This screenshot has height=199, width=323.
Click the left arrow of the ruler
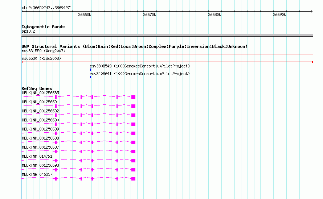click(x=23, y=12)
